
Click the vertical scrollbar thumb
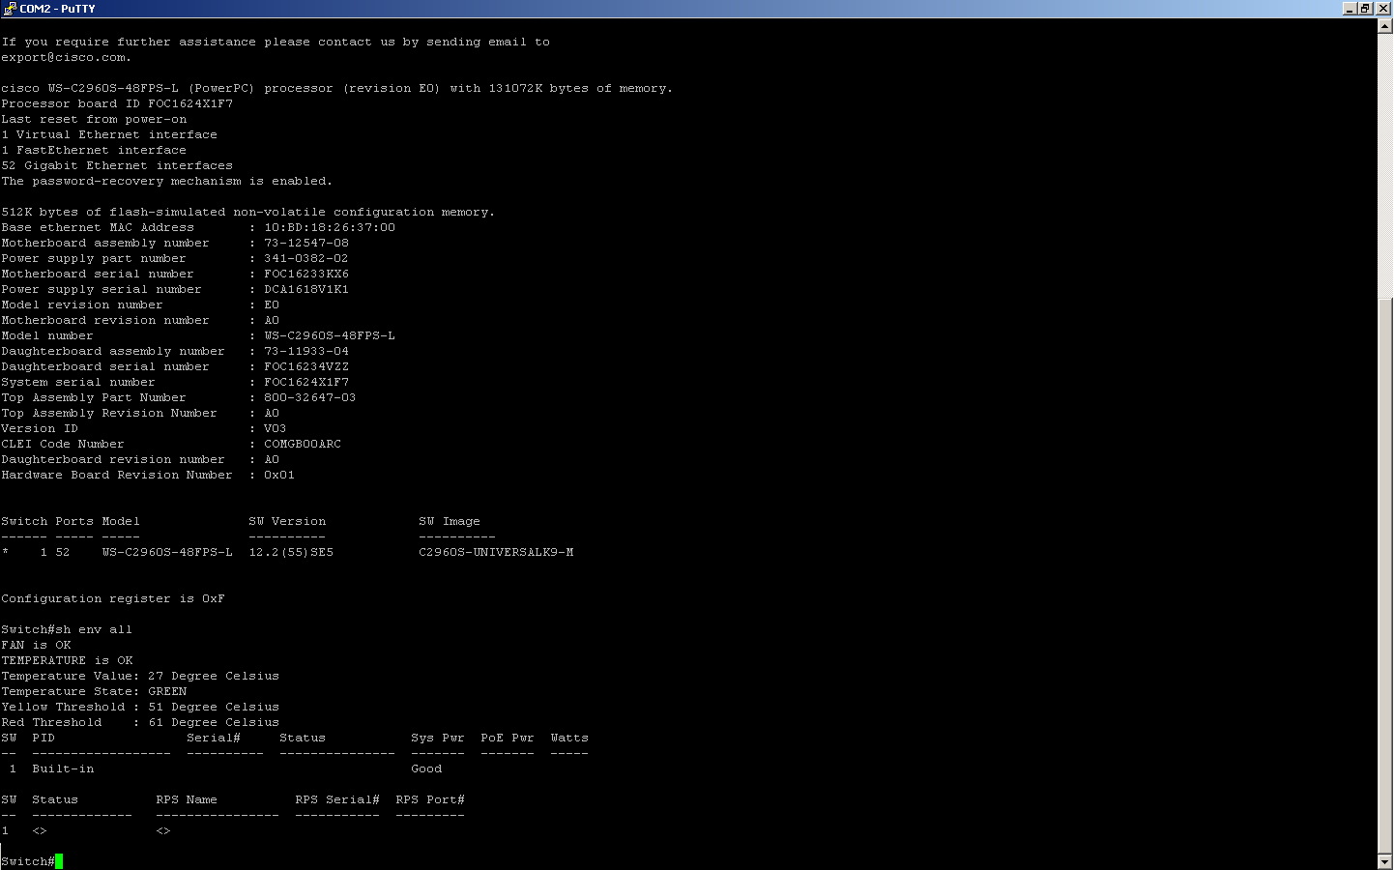pyautogui.click(x=1385, y=574)
